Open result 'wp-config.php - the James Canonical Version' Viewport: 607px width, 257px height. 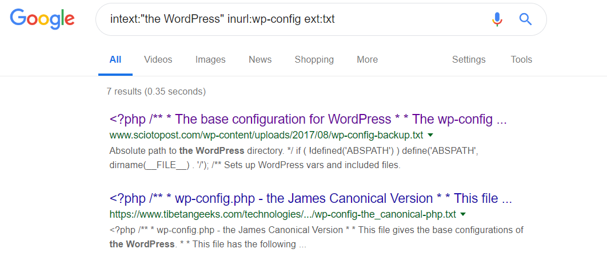point(311,199)
